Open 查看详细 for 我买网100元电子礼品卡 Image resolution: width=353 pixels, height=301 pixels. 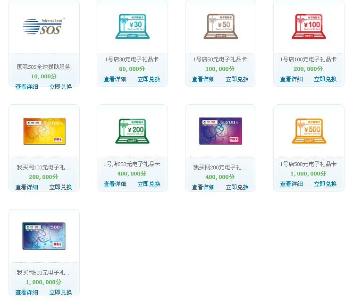click(x=26, y=187)
